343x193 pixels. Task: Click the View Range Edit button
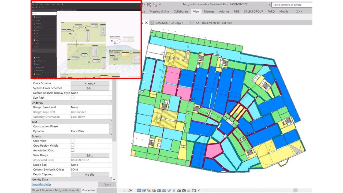click(90, 155)
